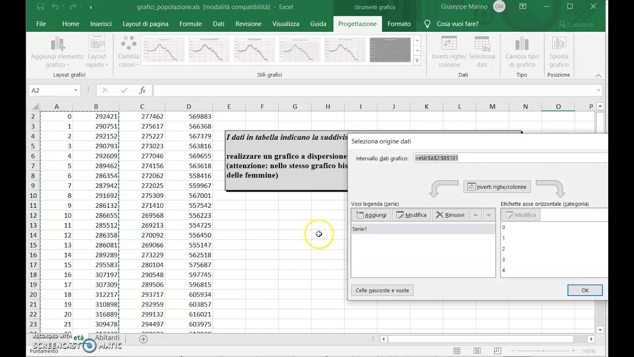The image size is (634, 357).
Task: Click the Redo arrow in quick access toolbar
Action: point(73,7)
